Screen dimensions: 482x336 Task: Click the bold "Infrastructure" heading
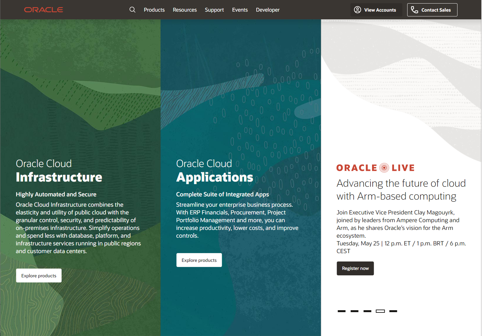point(59,177)
